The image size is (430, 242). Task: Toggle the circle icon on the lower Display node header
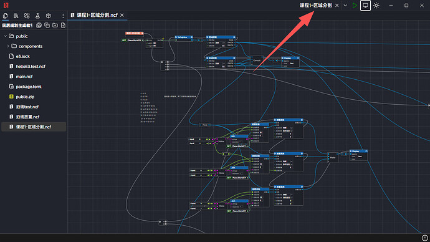[366, 151]
